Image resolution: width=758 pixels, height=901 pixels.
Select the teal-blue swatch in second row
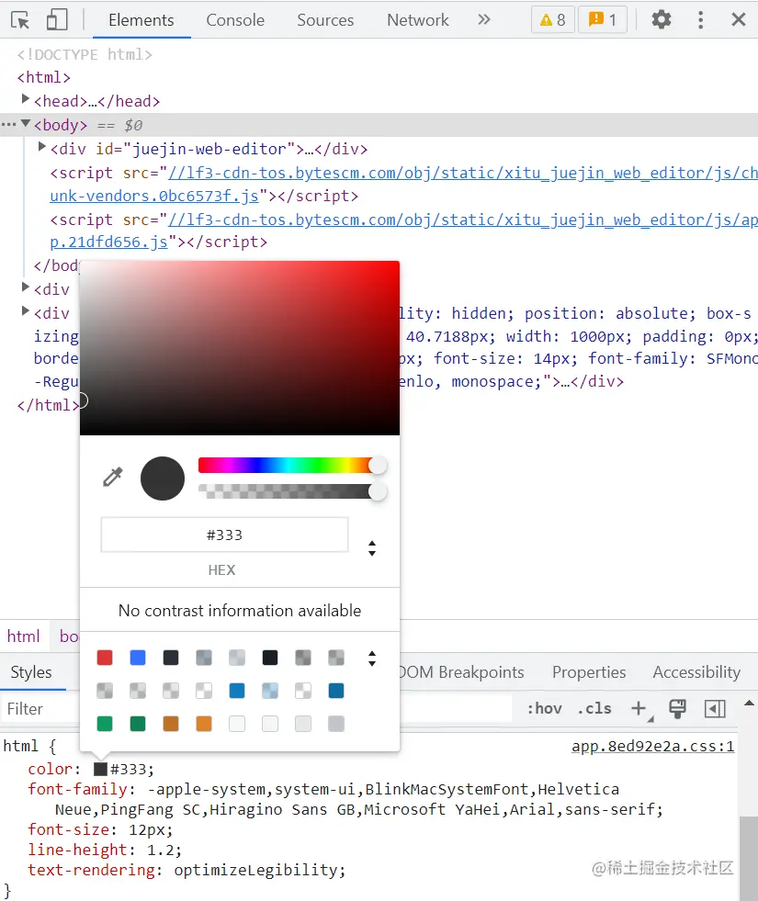point(237,691)
